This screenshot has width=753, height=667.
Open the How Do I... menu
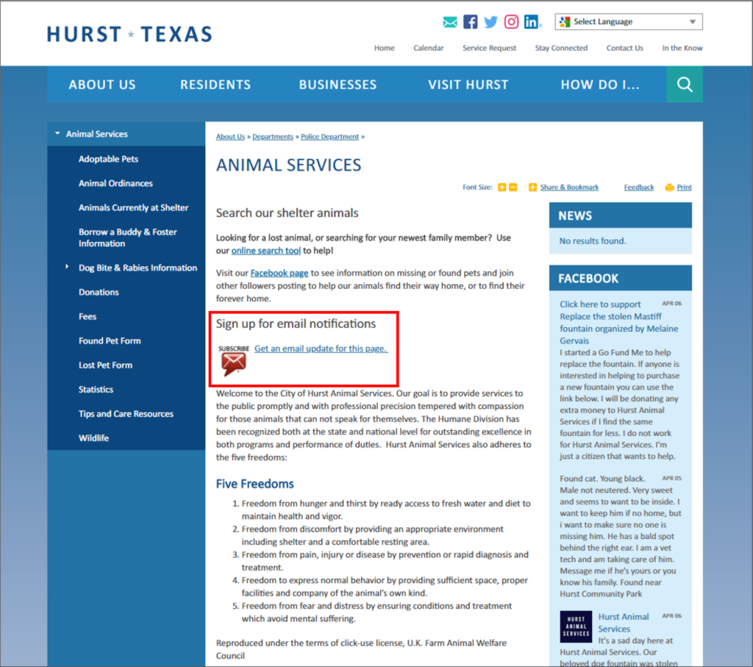click(601, 84)
